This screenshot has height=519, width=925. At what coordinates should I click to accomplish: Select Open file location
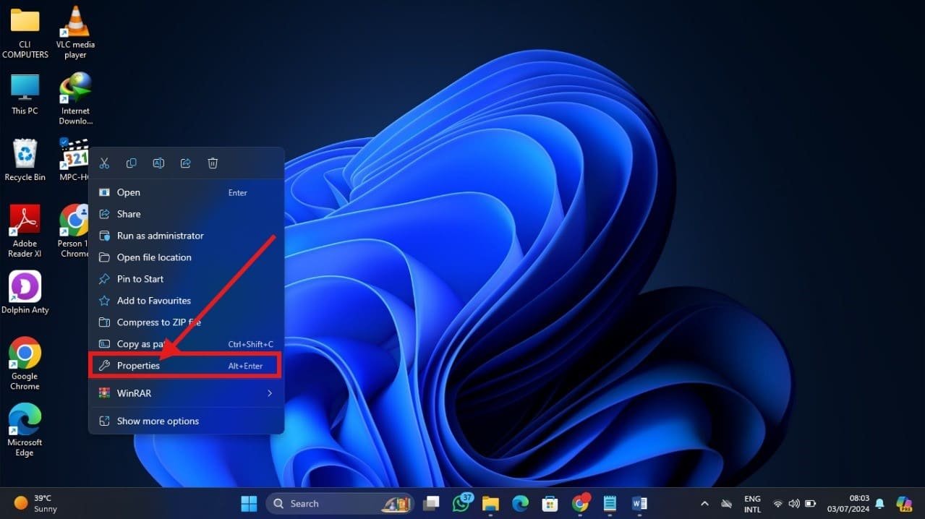pyautogui.click(x=154, y=257)
